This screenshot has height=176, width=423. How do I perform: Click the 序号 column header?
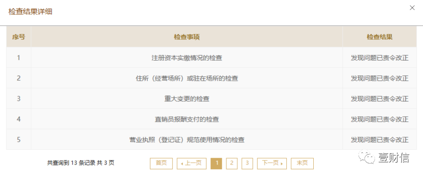(x=19, y=37)
